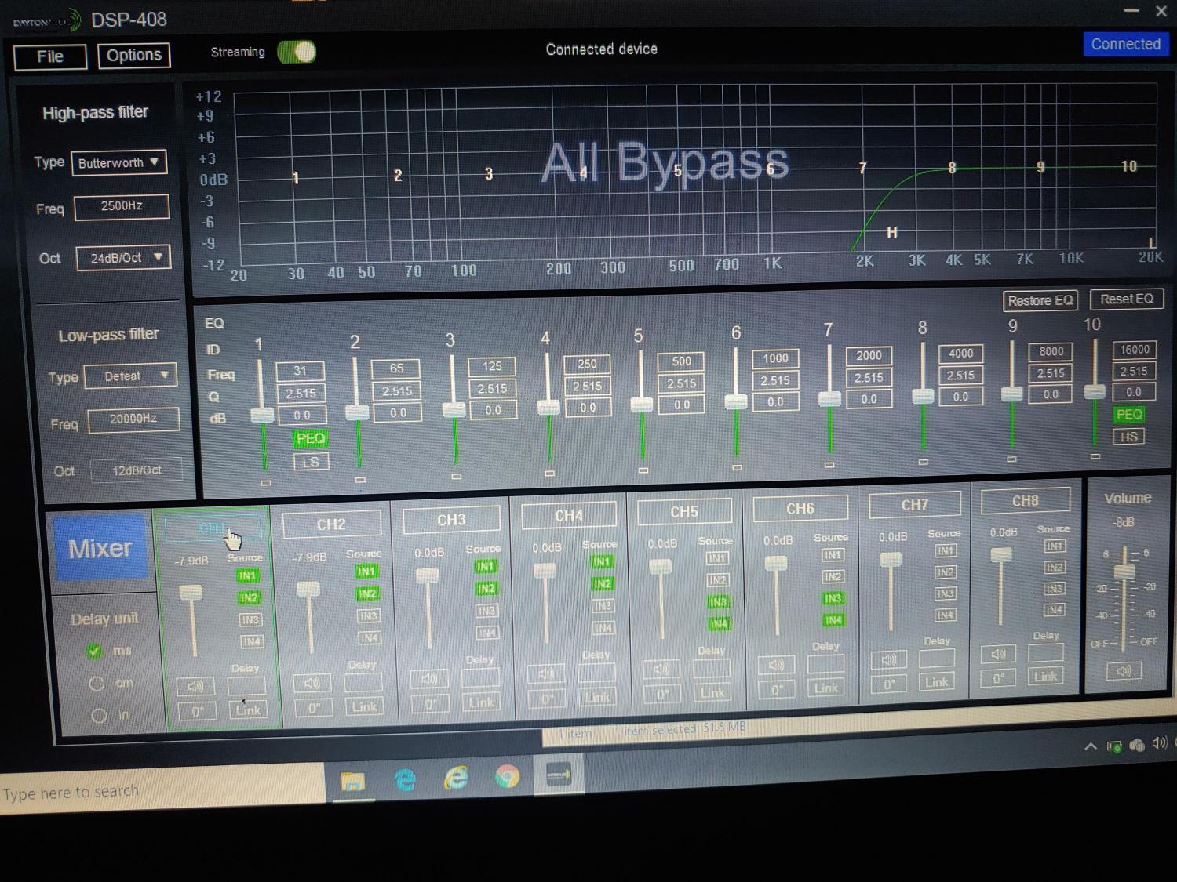Click Link button on CH7

936,682
